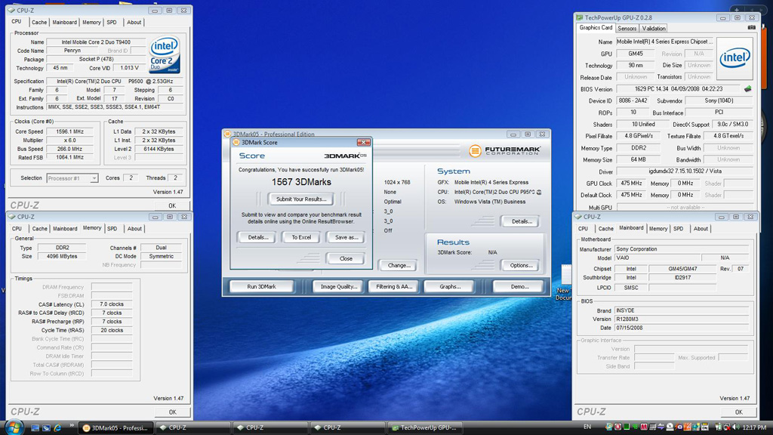Open the Windows Start orb
Screen dimensions: 773x435
click(14, 427)
